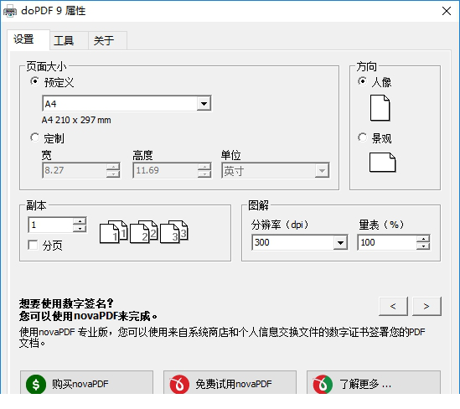Open the A4 page size dropdown

click(x=204, y=103)
